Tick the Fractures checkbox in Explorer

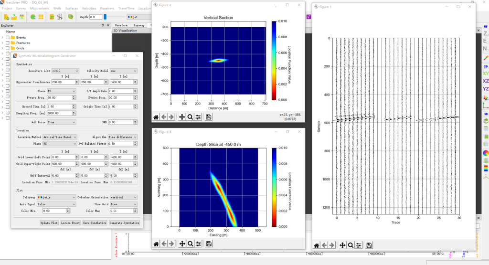[x=8, y=42]
